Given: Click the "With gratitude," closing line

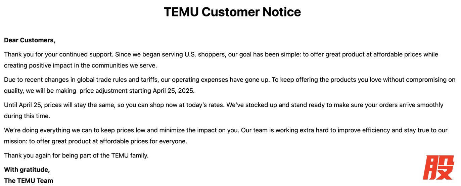Looking at the screenshot, I should click(x=27, y=170).
